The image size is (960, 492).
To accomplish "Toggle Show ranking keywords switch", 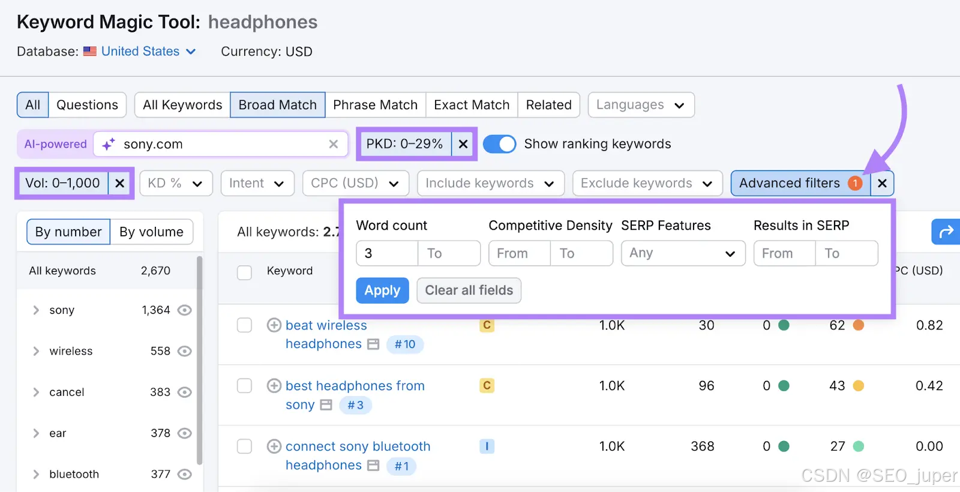I will point(499,144).
